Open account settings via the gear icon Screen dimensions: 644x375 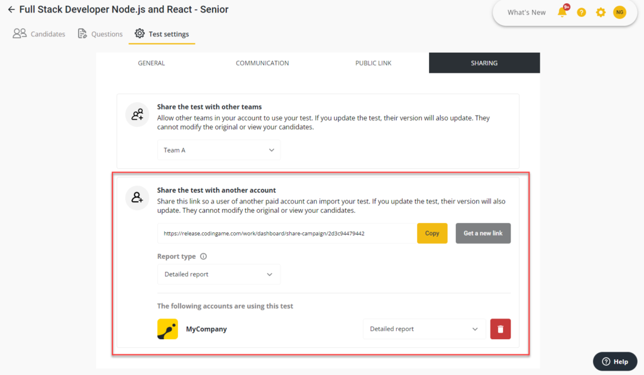pos(601,12)
